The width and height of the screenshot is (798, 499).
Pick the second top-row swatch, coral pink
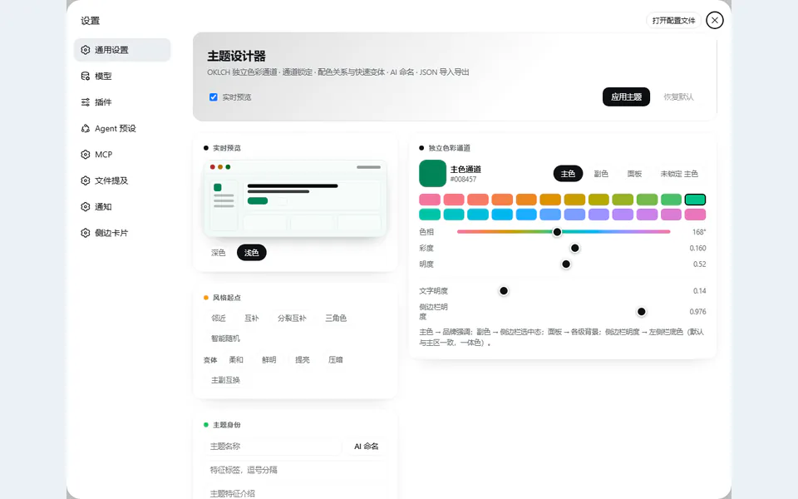454,199
